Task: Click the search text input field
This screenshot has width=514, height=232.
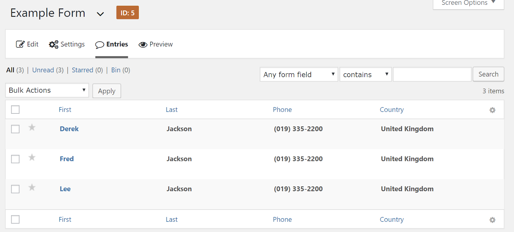Action: click(432, 75)
